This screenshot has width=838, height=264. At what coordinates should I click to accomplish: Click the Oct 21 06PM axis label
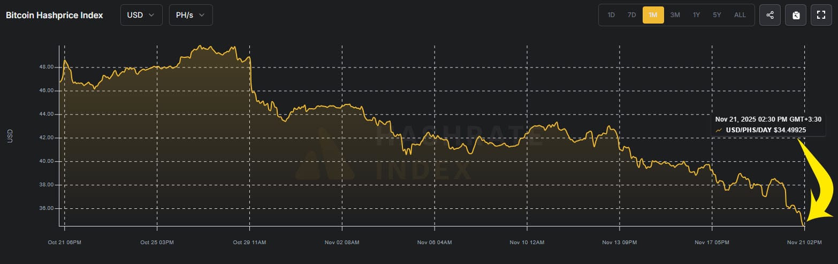click(64, 243)
